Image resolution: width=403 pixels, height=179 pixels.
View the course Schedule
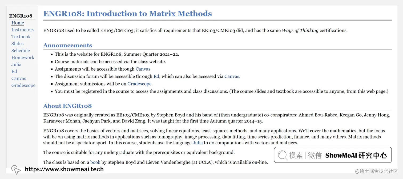pyautogui.click(x=21, y=50)
